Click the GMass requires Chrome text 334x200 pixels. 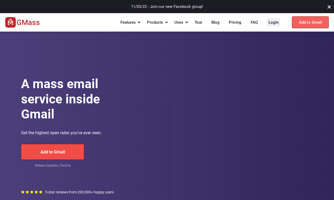tap(53, 165)
